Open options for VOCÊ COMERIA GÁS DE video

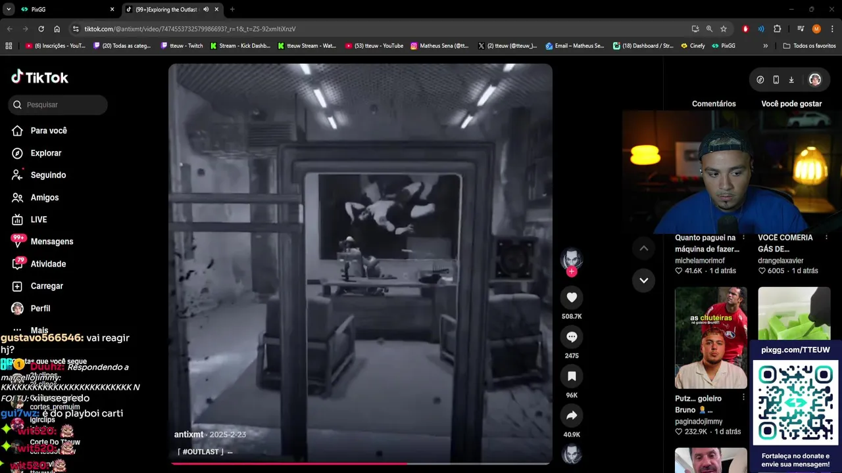tap(826, 238)
